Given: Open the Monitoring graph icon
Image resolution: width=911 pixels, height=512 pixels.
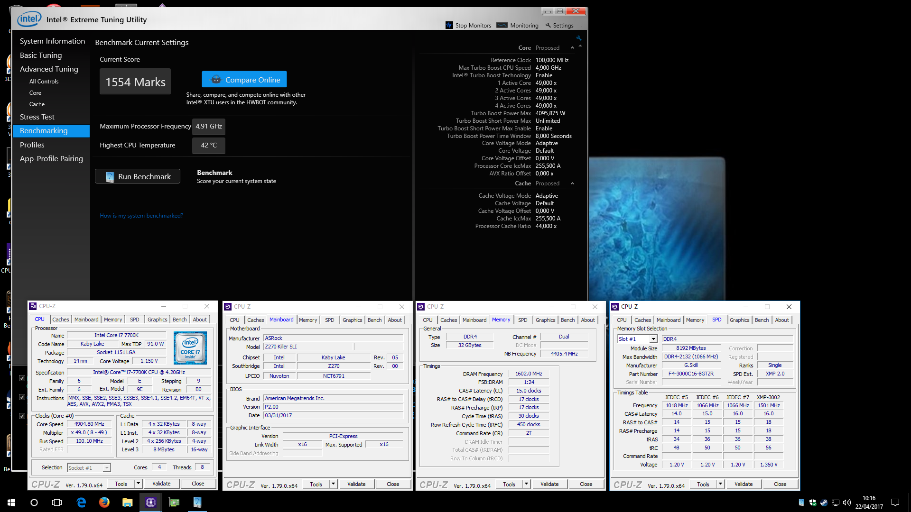Looking at the screenshot, I should pos(502,25).
